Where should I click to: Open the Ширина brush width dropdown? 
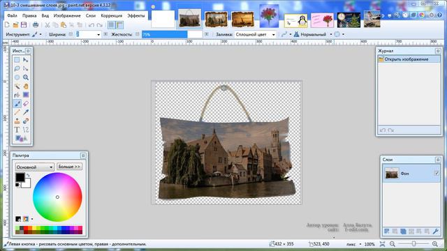98,34
